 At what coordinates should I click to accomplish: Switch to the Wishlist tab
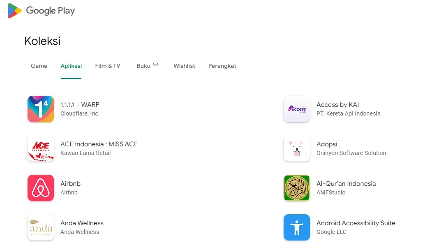tap(184, 66)
